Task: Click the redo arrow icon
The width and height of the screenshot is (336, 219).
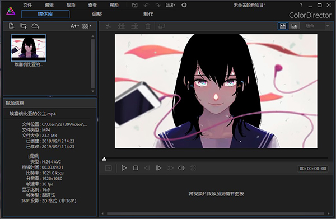Action: pos(158,5)
